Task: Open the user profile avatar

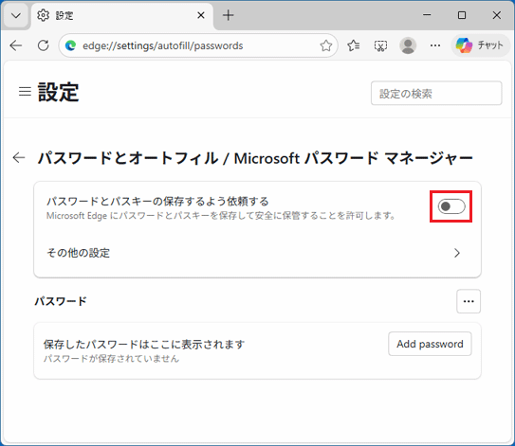Action: [x=408, y=45]
